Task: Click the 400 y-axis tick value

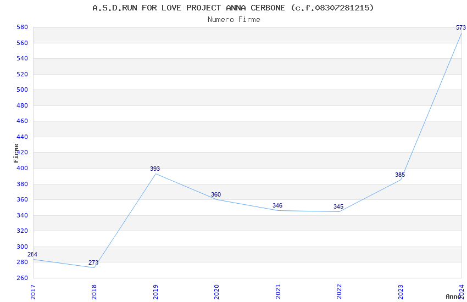Action: [23, 168]
